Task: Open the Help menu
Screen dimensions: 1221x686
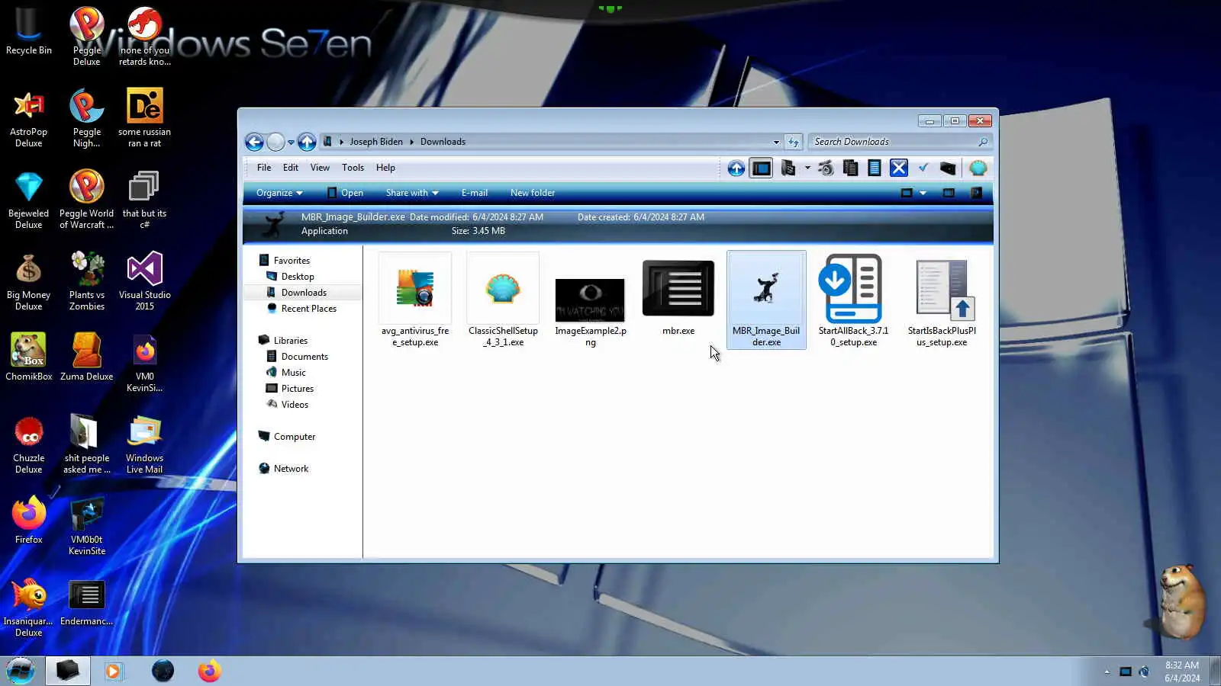Action: point(385,168)
